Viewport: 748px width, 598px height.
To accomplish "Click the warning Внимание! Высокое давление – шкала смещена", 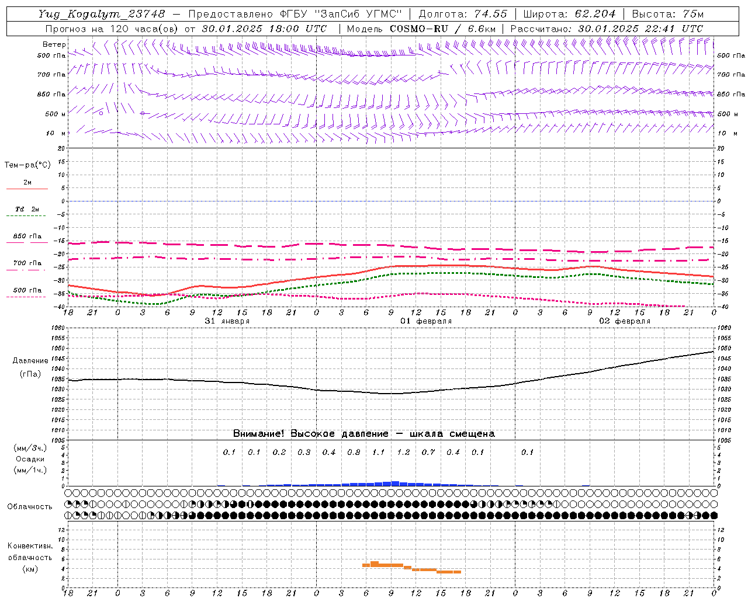I will pos(364,434).
